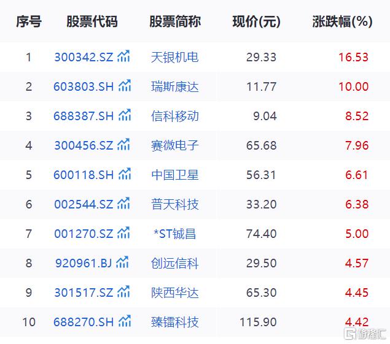
Task: Click stock code 002544.SZ
Action: [84, 204]
